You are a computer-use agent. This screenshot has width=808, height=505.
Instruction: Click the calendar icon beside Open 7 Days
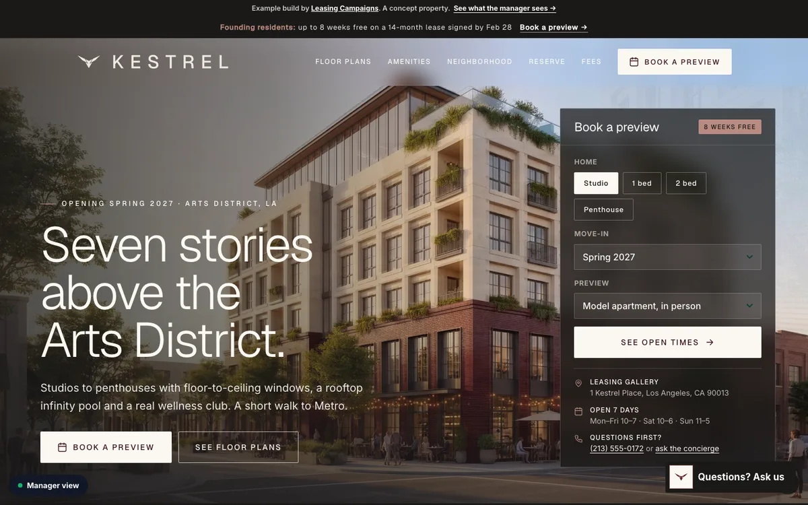coord(578,411)
